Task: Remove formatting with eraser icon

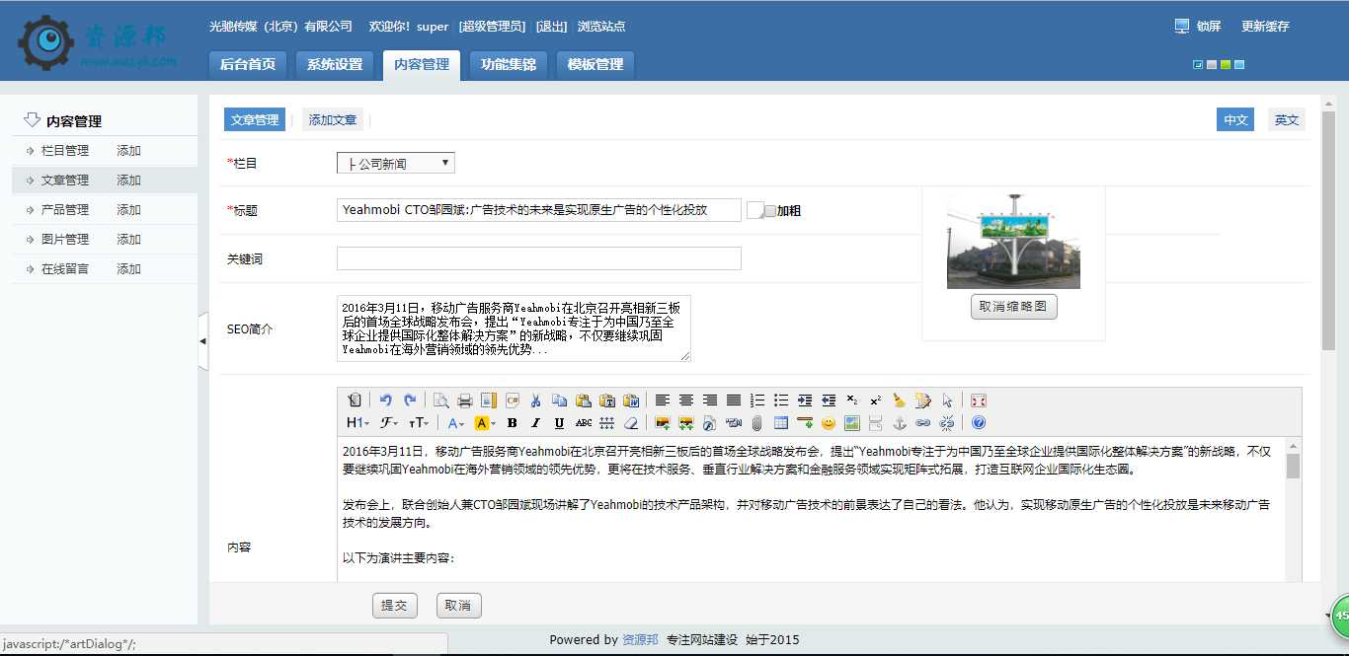Action: click(x=631, y=423)
